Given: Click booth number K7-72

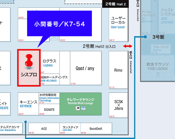Looking at the screenshot, I should (x=112, y=87).
